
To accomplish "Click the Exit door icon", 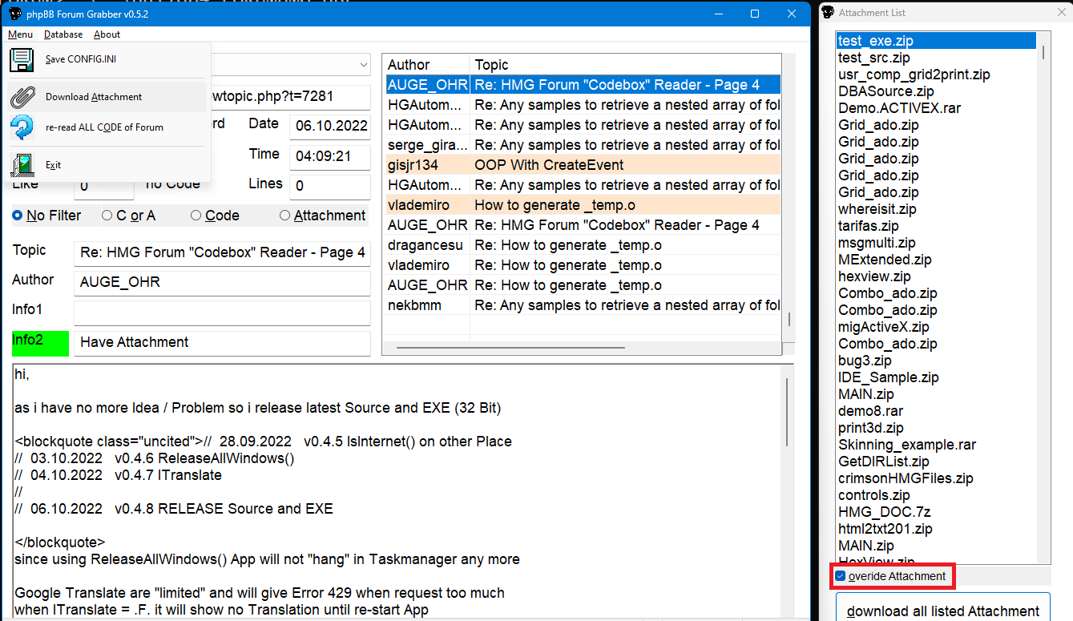I will pyautogui.click(x=22, y=165).
